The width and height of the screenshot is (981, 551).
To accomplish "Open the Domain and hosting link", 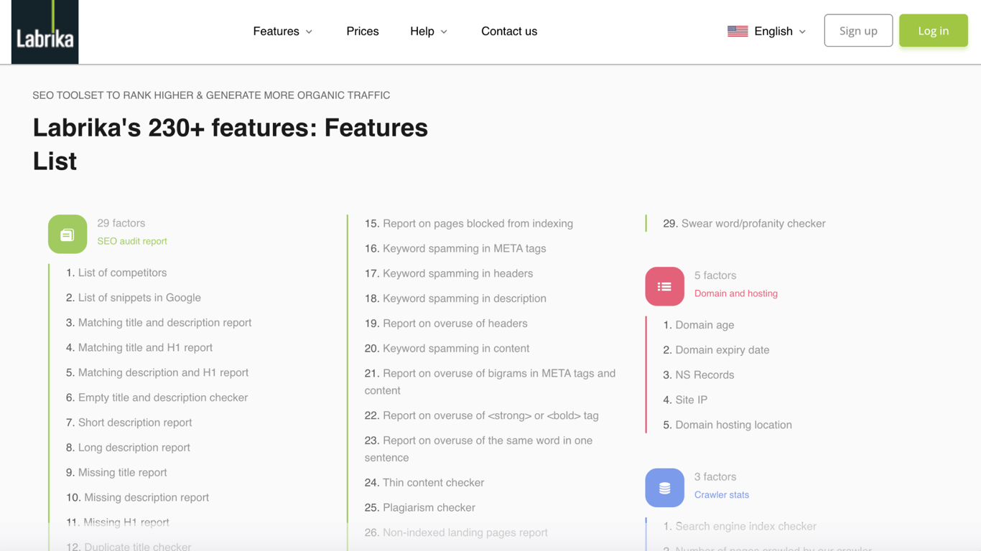I will pyautogui.click(x=736, y=293).
